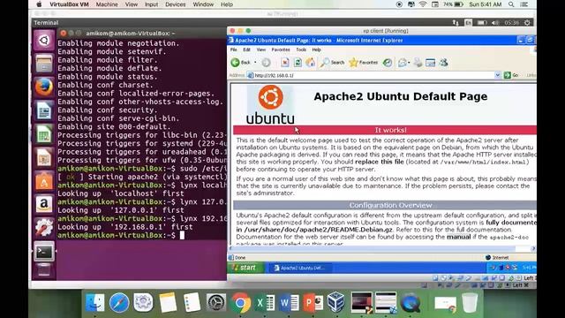Screen dimensions: 565x318
Task: Open the Back button history dropdown arrow
Action: (x=255, y=63)
